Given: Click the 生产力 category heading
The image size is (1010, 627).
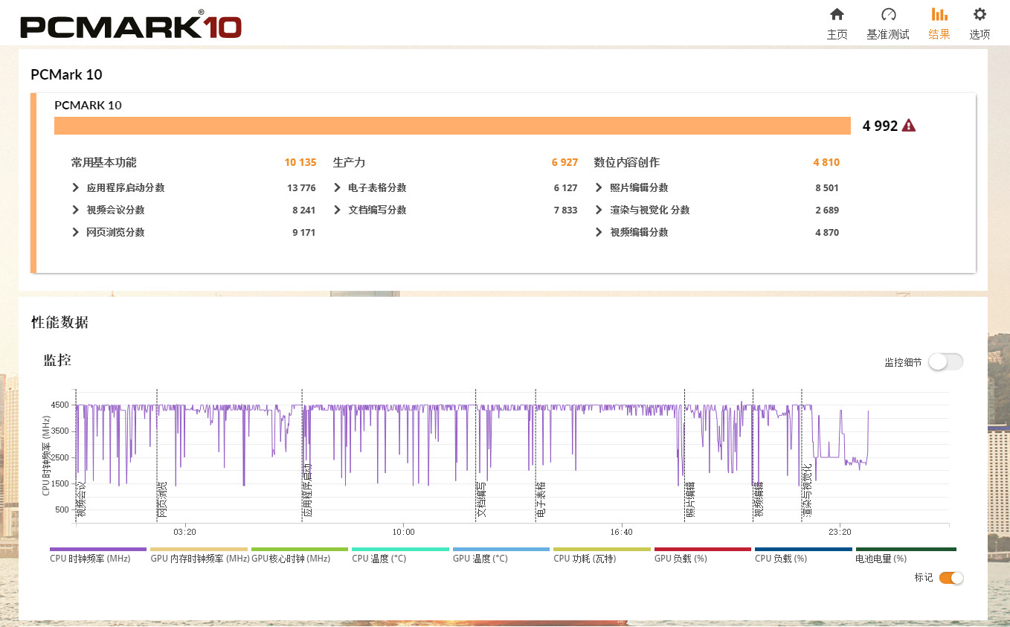Looking at the screenshot, I should coord(350,162).
